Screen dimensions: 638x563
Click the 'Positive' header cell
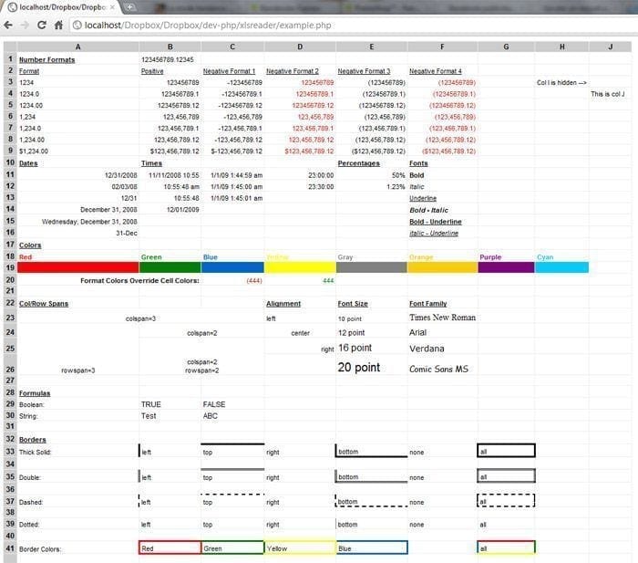[x=152, y=71]
